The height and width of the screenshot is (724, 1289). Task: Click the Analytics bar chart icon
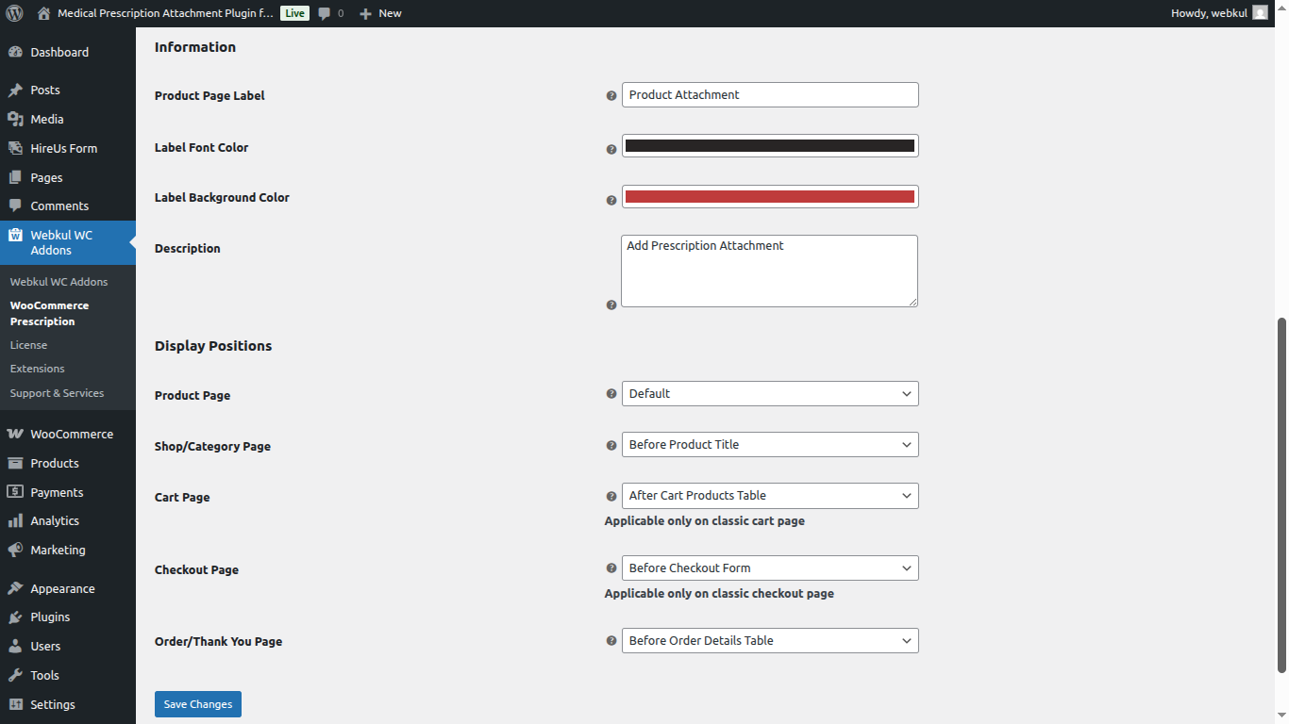click(x=15, y=520)
